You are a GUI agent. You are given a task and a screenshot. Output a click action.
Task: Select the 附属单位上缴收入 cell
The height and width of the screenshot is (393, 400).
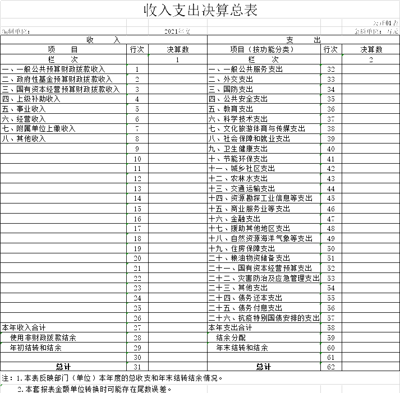click(x=38, y=128)
